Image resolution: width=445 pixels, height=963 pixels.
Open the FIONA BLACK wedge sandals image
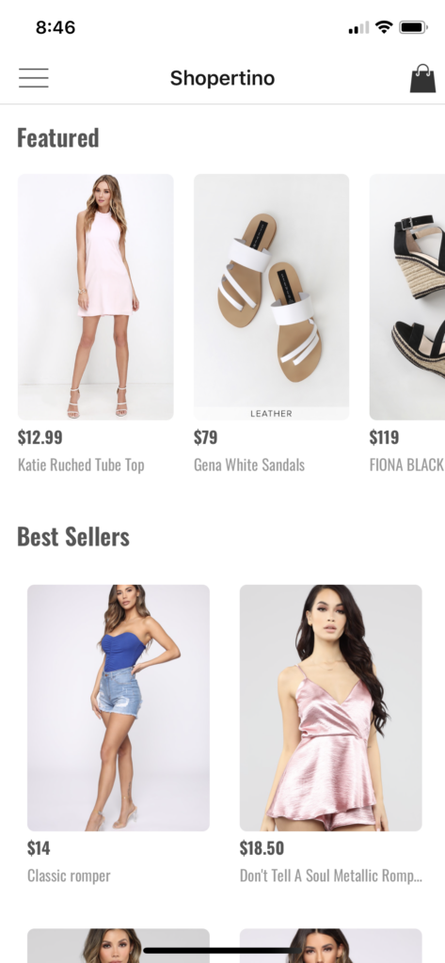[x=406, y=296]
